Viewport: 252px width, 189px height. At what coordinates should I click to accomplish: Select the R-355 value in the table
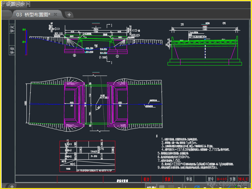[x=94, y=156]
